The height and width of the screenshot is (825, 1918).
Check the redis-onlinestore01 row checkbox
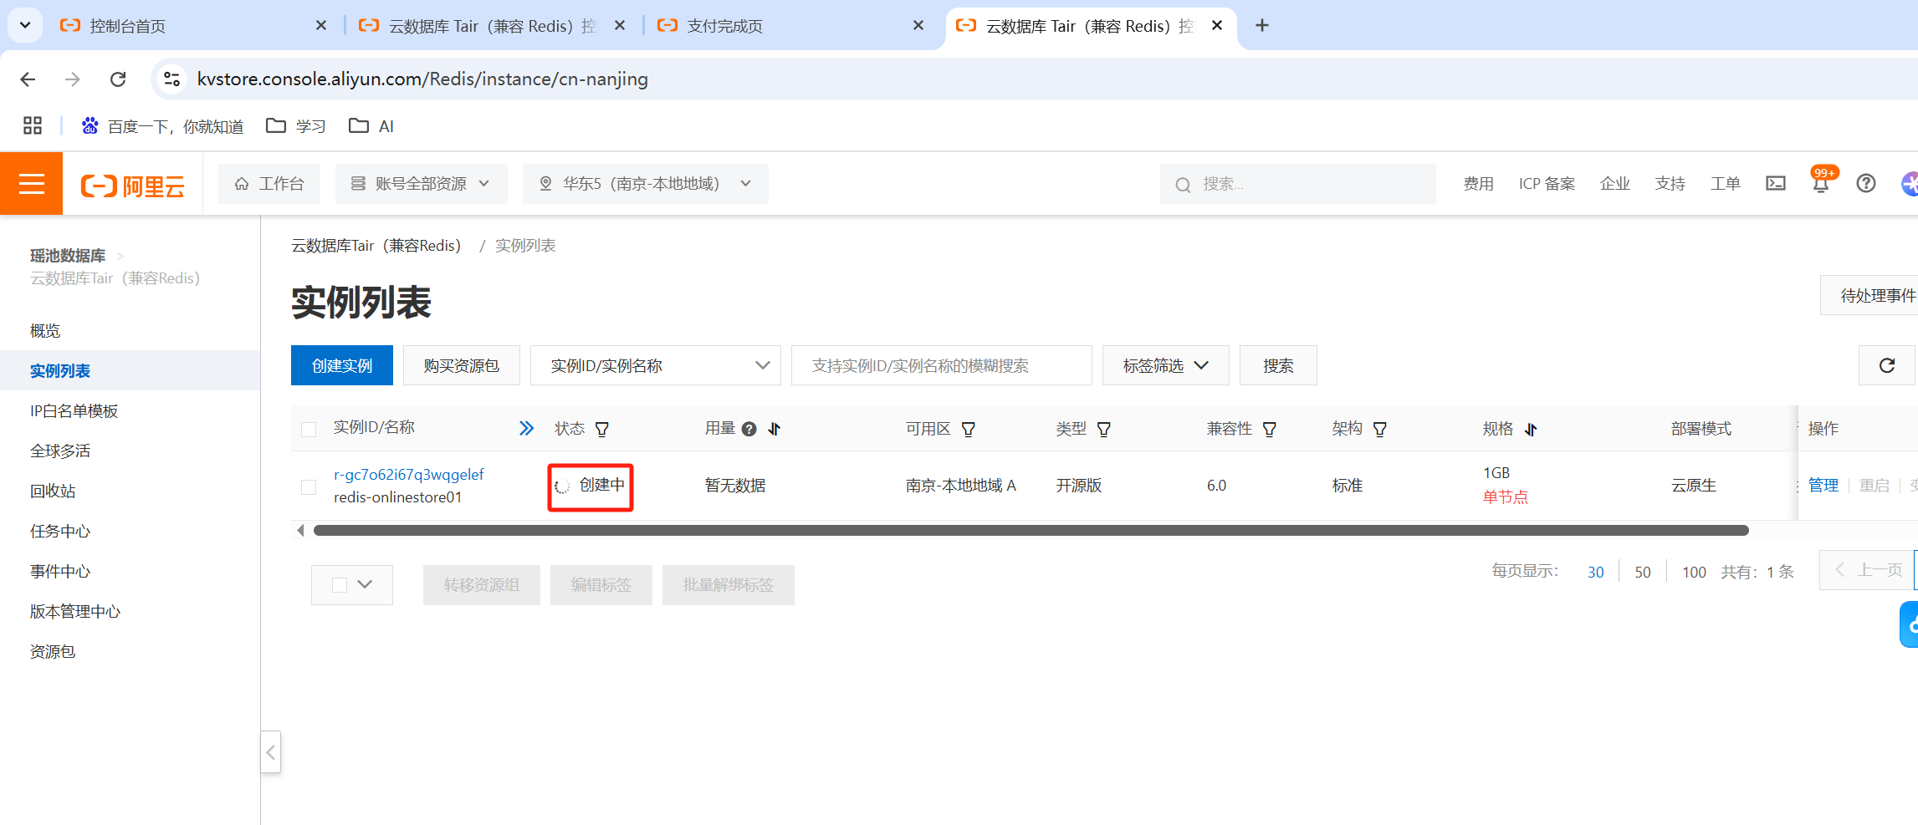(309, 486)
